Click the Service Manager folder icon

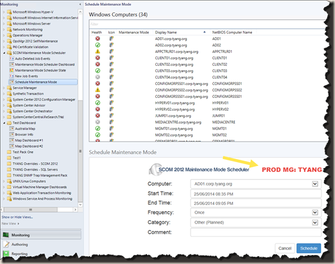[x=9, y=88]
